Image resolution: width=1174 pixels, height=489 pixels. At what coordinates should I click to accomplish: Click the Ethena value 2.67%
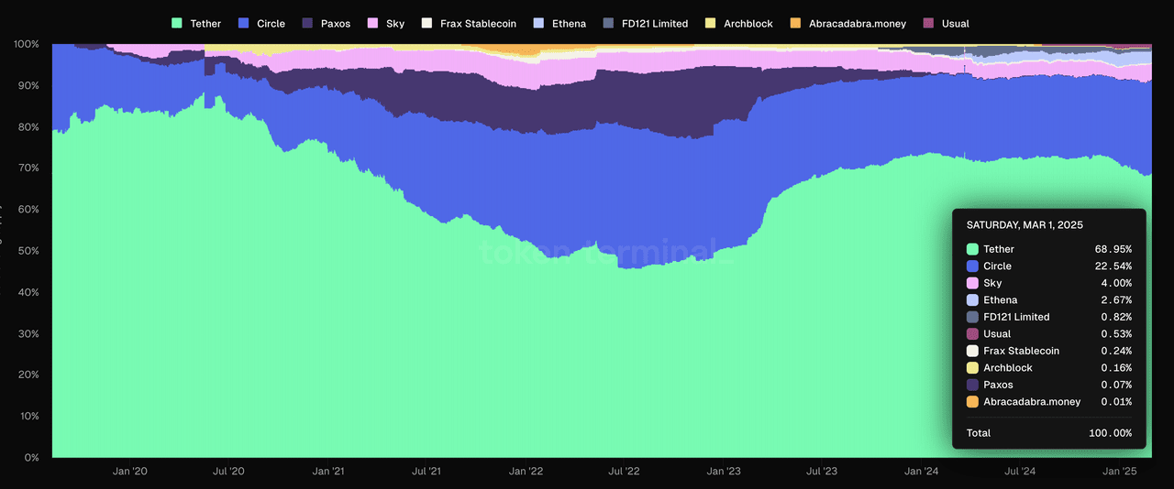[x=1116, y=299]
